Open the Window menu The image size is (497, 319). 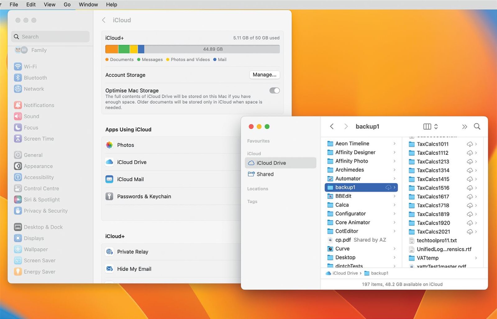pyautogui.click(x=88, y=4)
